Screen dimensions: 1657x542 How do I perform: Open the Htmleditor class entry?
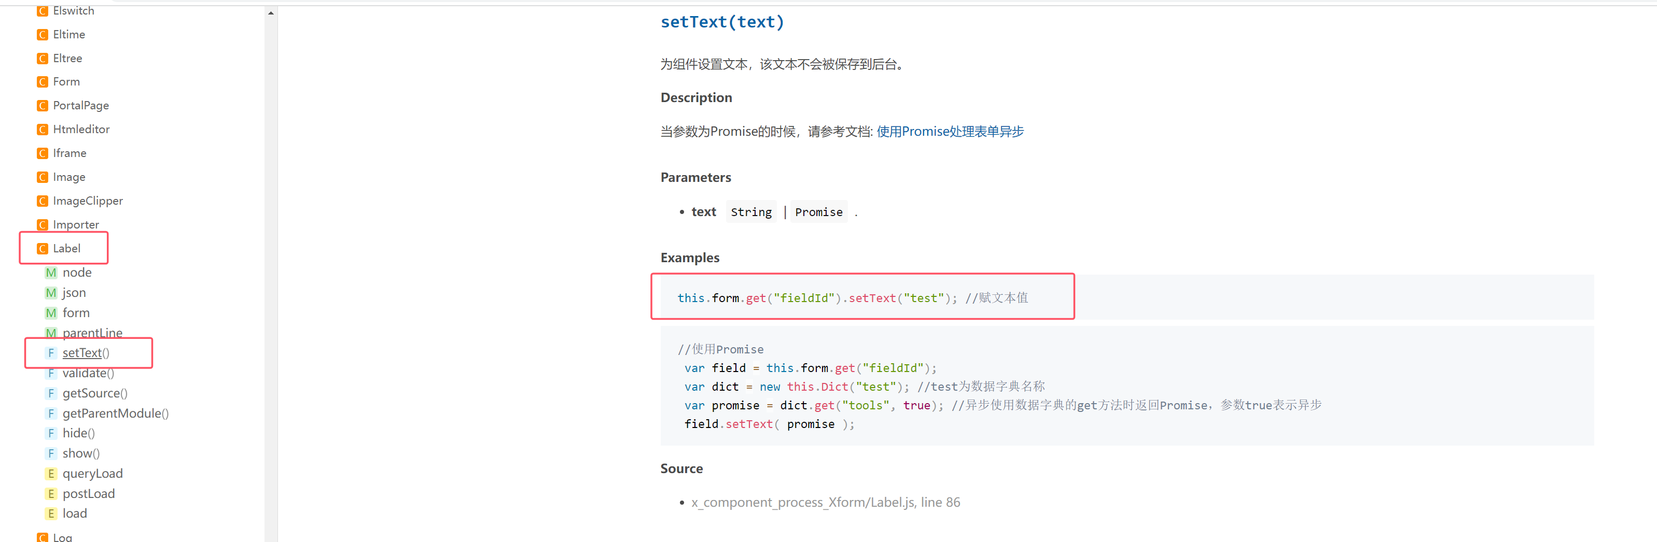click(81, 129)
